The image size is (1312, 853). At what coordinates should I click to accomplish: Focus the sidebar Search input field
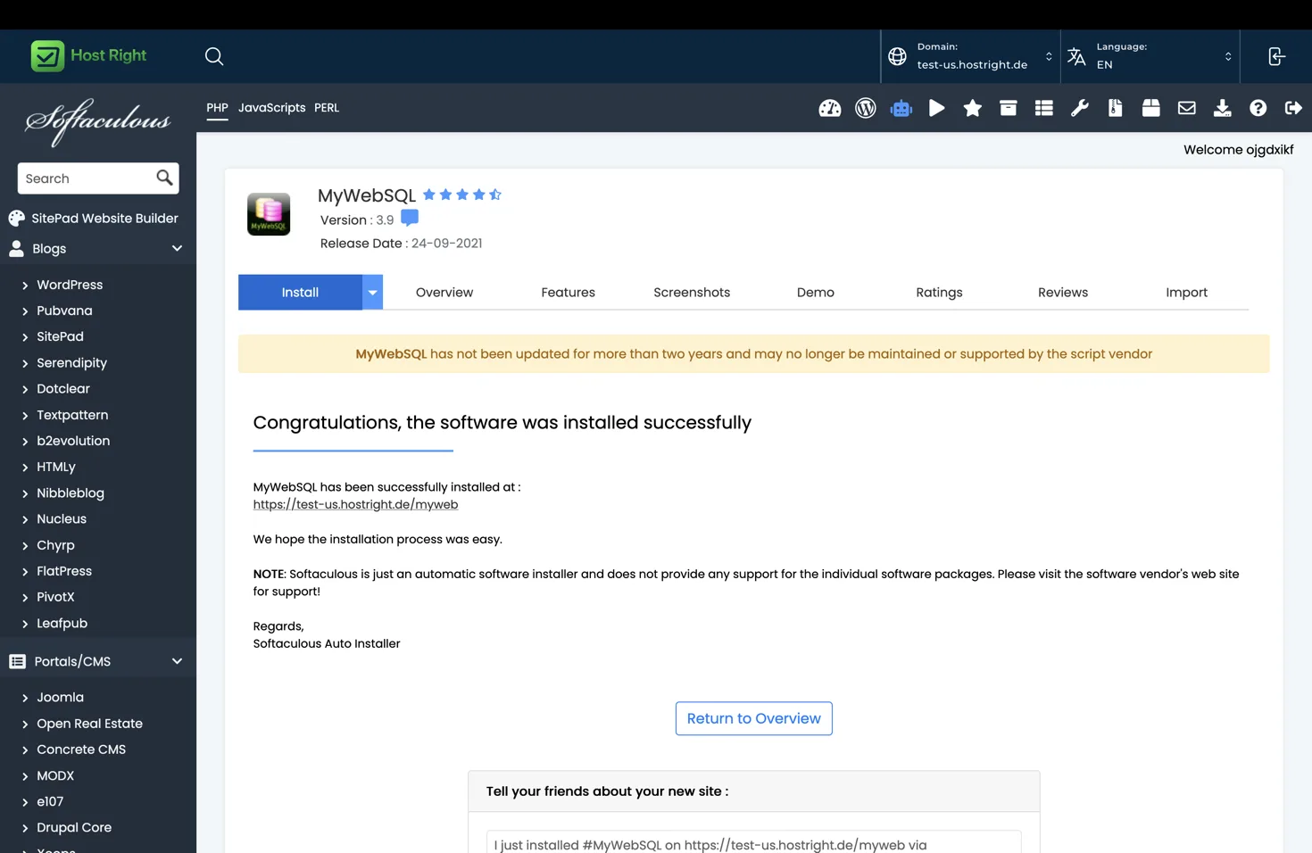coord(87,178)
